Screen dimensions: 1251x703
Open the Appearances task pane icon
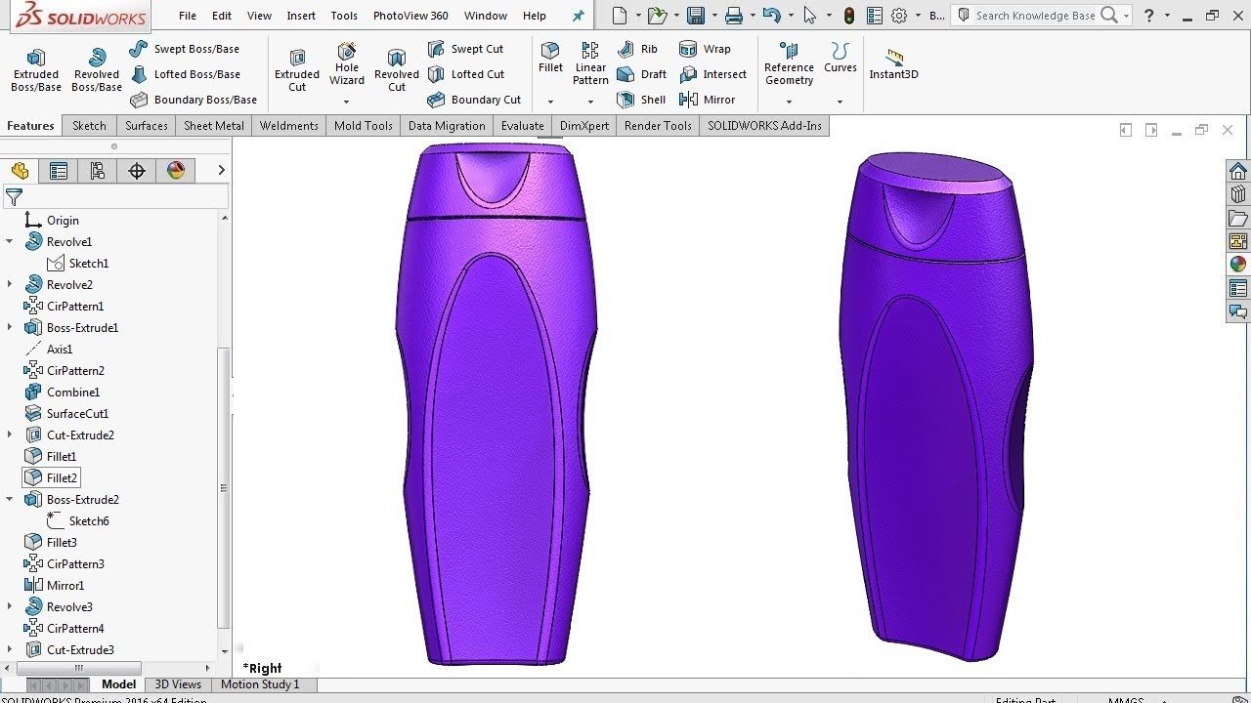coord(1238,265)
